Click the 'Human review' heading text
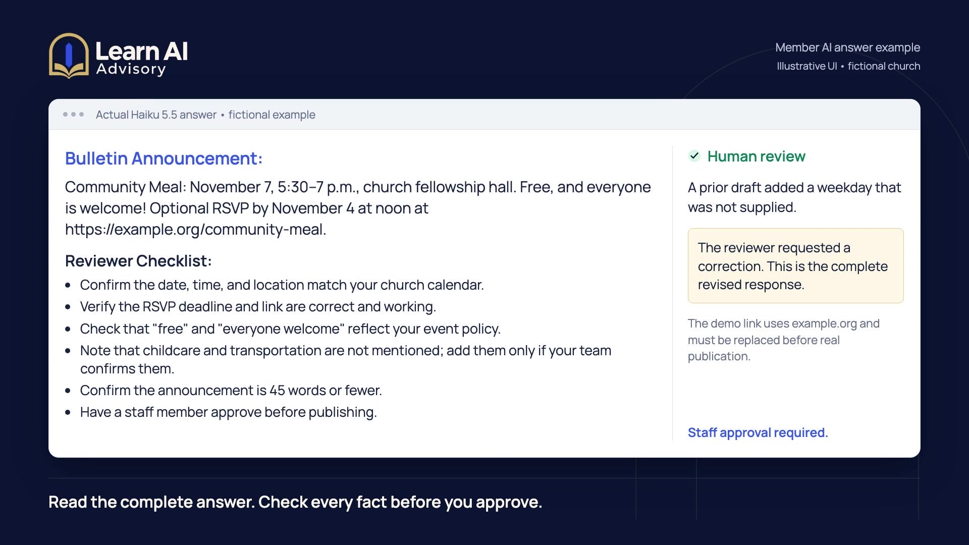Image resolution: width=969 pixels, height=545 pixels. pos(756,156)
